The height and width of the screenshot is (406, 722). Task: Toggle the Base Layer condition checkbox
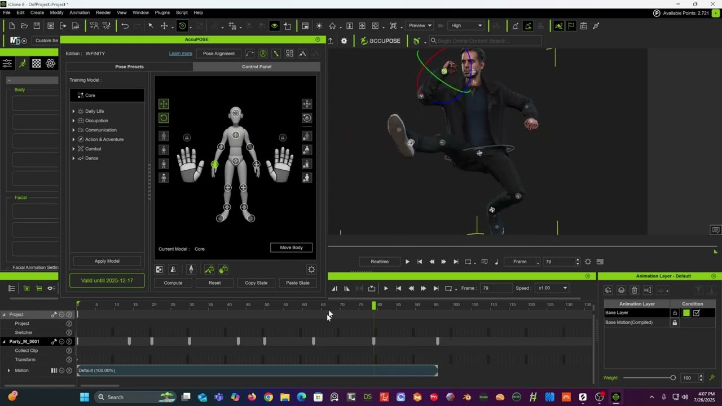697,313
